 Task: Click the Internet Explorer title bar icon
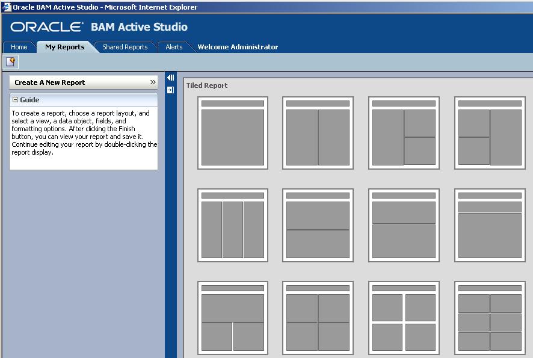(6, 7)
